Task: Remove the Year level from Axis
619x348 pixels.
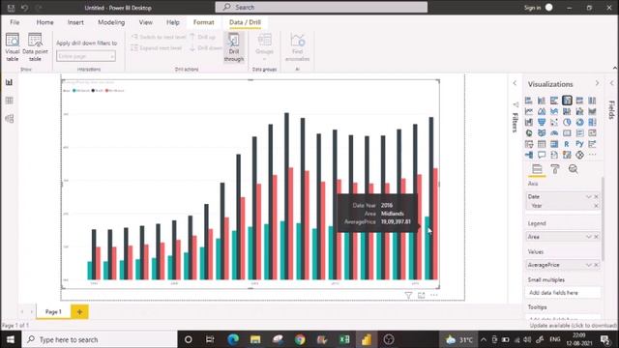Action: pyautogui.click(x=596, y=206)
